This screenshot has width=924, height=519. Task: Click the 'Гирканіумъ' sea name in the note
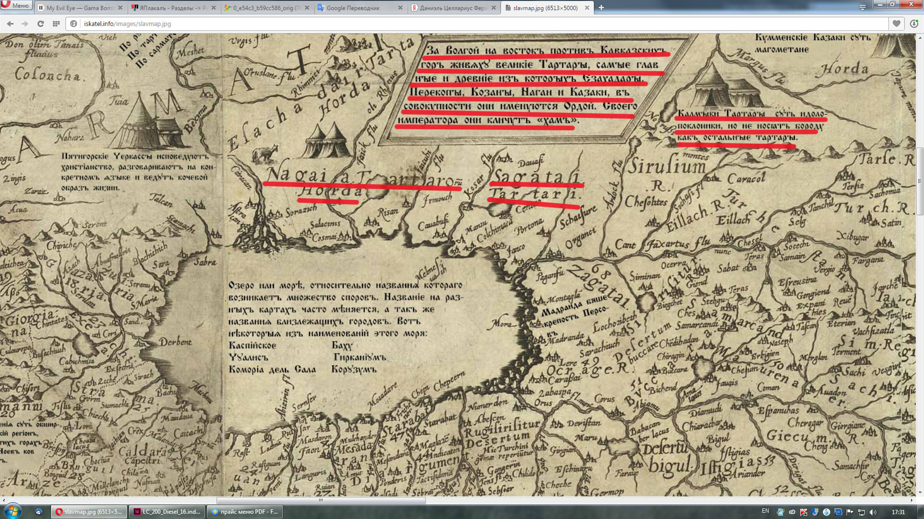[359, 358]
